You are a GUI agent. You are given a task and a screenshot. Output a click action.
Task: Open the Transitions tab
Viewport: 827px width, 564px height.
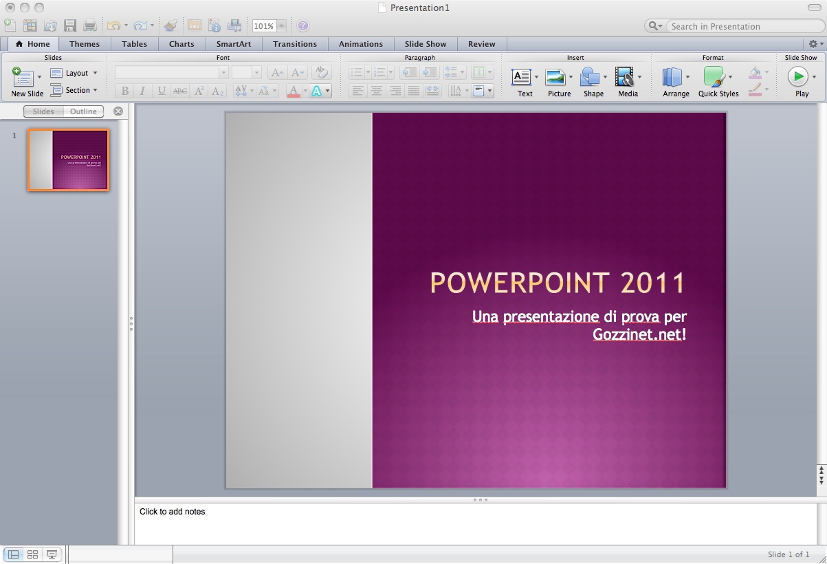pyautogui.click(x=294, y=44)
